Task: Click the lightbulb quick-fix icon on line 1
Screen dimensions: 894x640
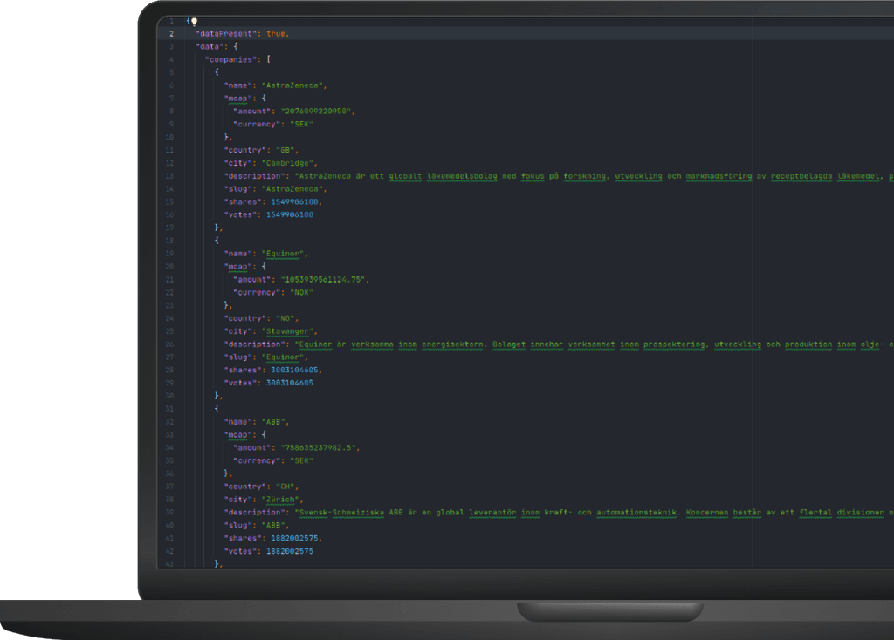Action: click(x=194, y=22)
